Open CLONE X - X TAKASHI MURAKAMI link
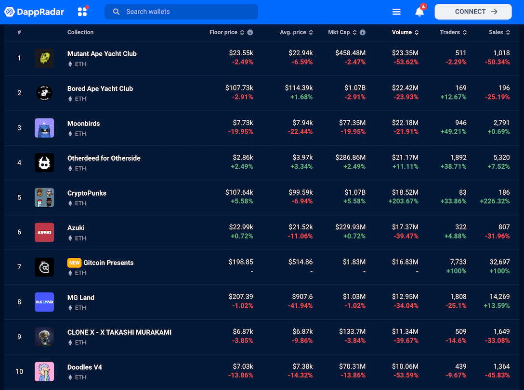The width and height of the screenshot is (524, 390). [x=119, y=332]
